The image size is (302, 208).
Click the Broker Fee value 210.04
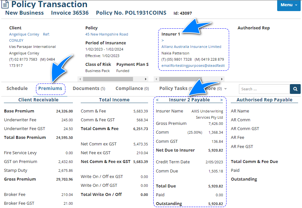point(67,195)
